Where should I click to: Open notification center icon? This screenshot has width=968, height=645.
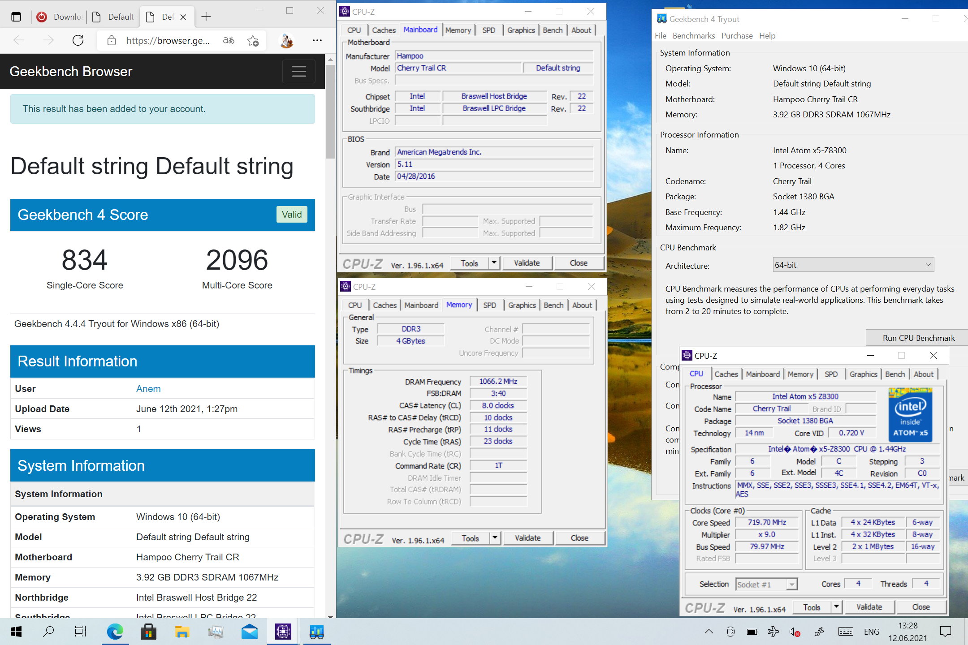click(x=946, y=632)
